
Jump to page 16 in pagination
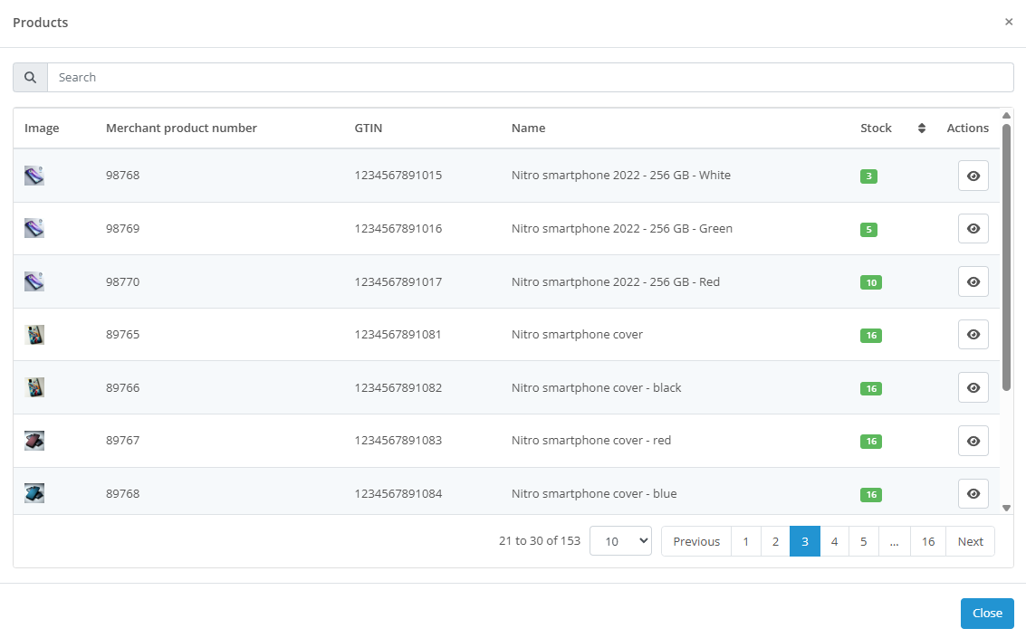(927, 541)
